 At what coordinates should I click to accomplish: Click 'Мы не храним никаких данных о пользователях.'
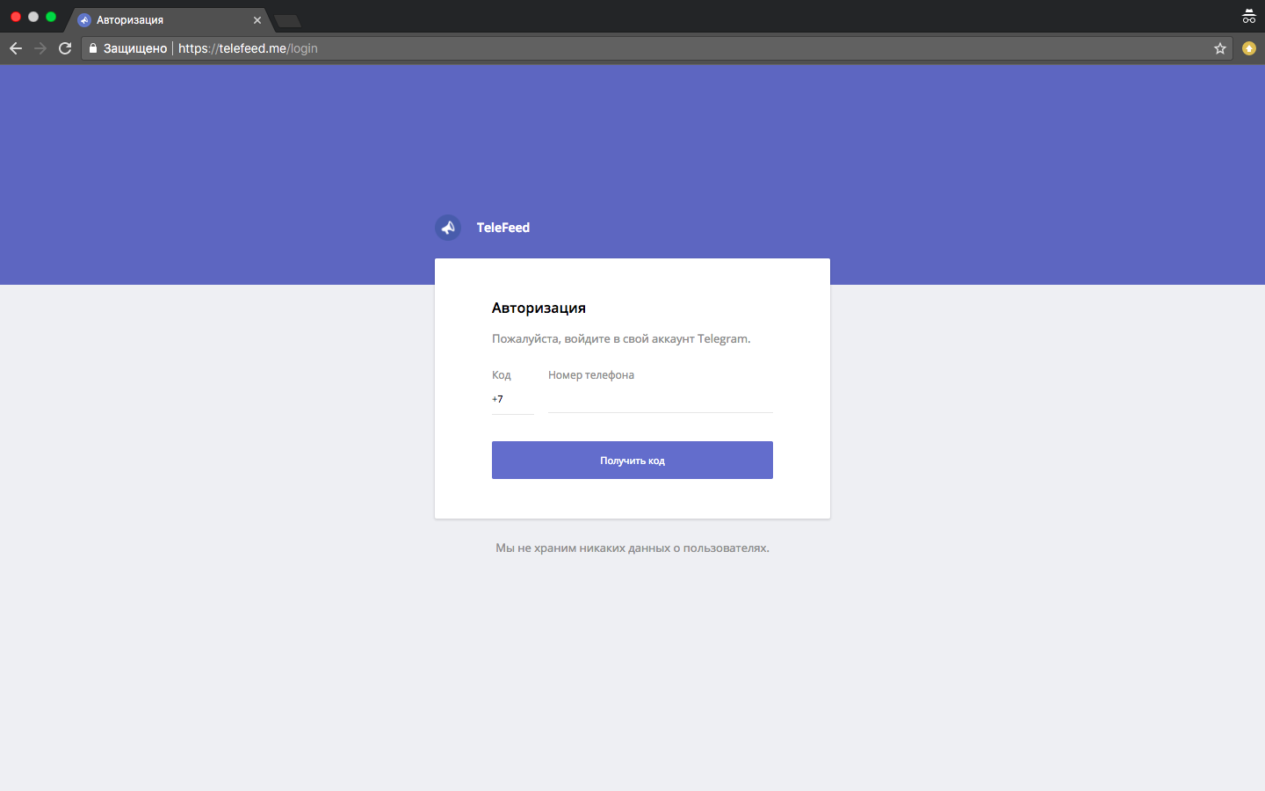coord(632,548)
